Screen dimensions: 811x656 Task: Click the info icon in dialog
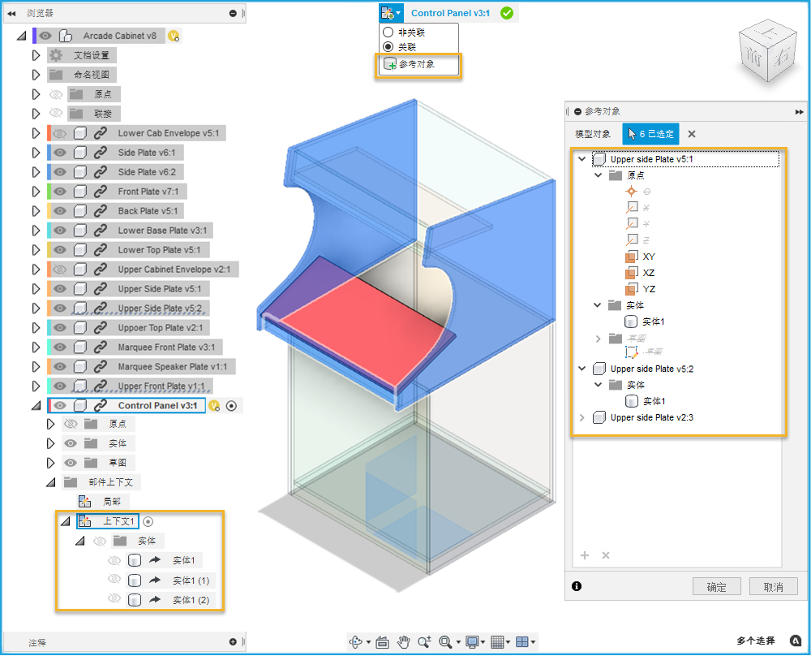577,586
